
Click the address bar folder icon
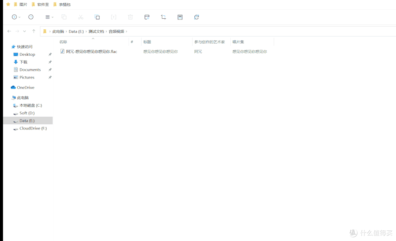[45, 31]
